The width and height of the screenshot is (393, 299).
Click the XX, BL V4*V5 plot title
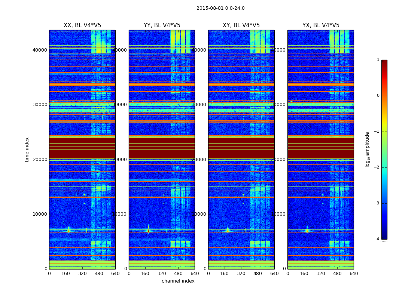tap(82, 25)
